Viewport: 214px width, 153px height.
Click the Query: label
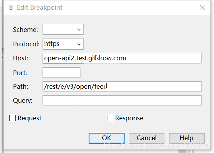tap(23, 101)
